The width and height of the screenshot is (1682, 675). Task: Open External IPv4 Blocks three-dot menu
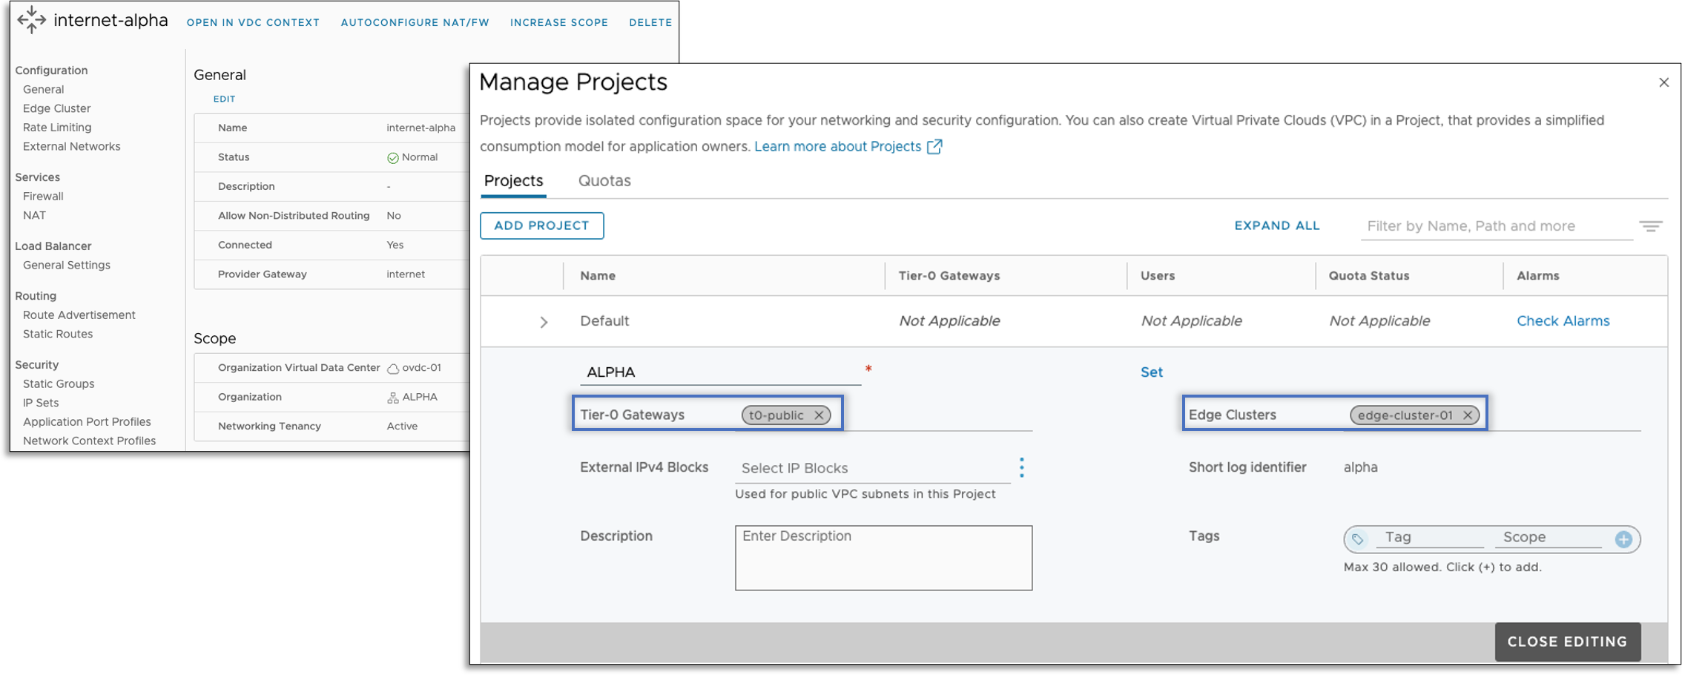click(x=1021, y=467)
